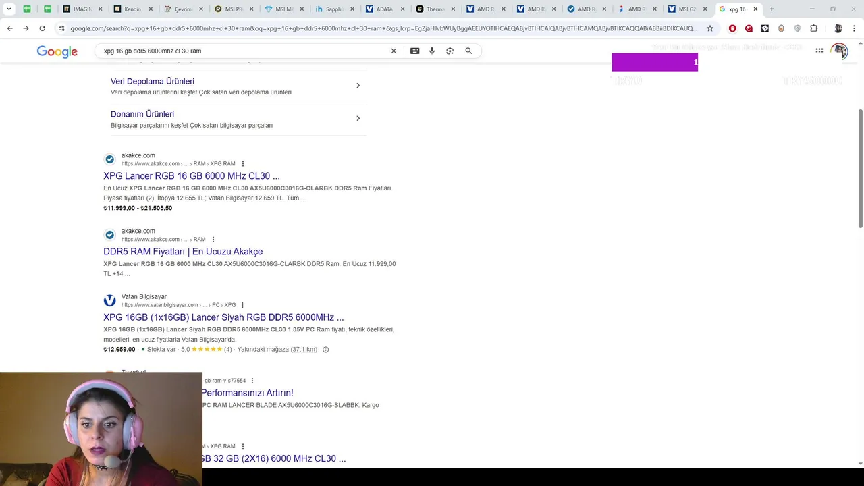
Task: Search by image with Google Lens
Action: (450, 51)
